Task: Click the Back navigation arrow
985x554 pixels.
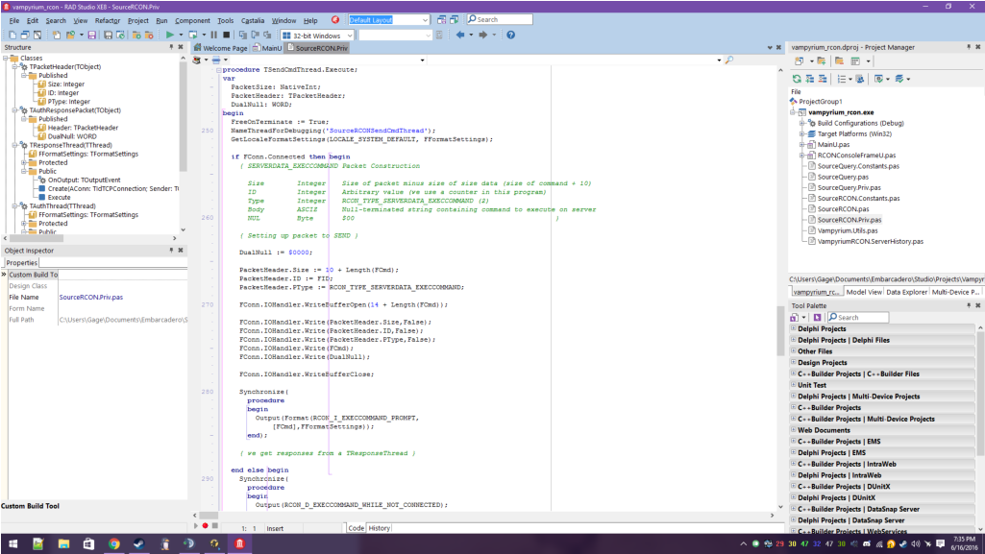Action: (460, 36)
